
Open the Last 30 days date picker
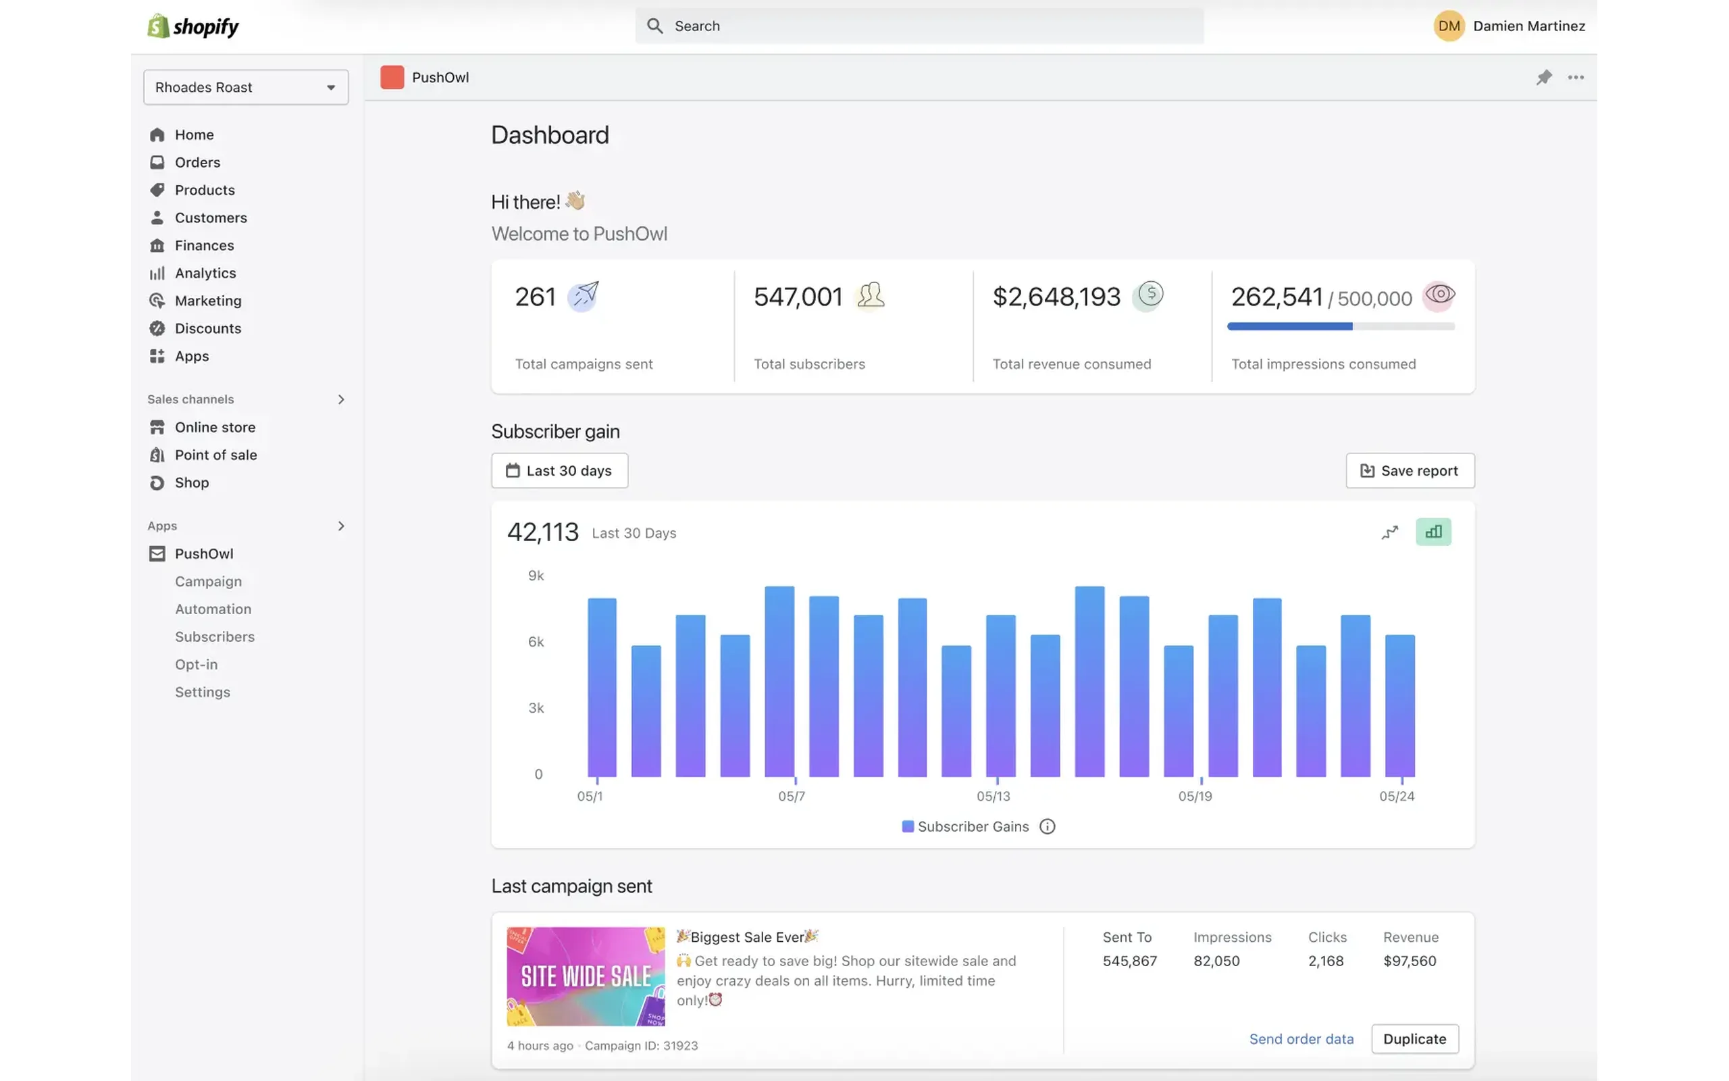[559, 470]
